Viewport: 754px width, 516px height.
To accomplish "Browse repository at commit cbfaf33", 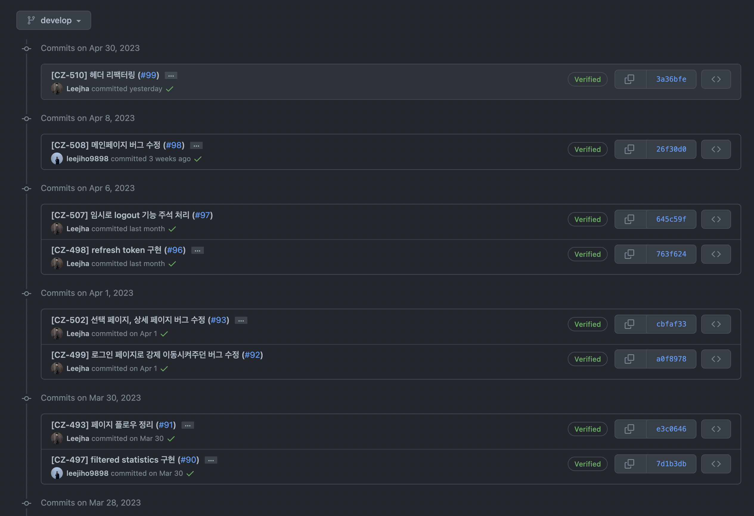I will coord(716,324).
